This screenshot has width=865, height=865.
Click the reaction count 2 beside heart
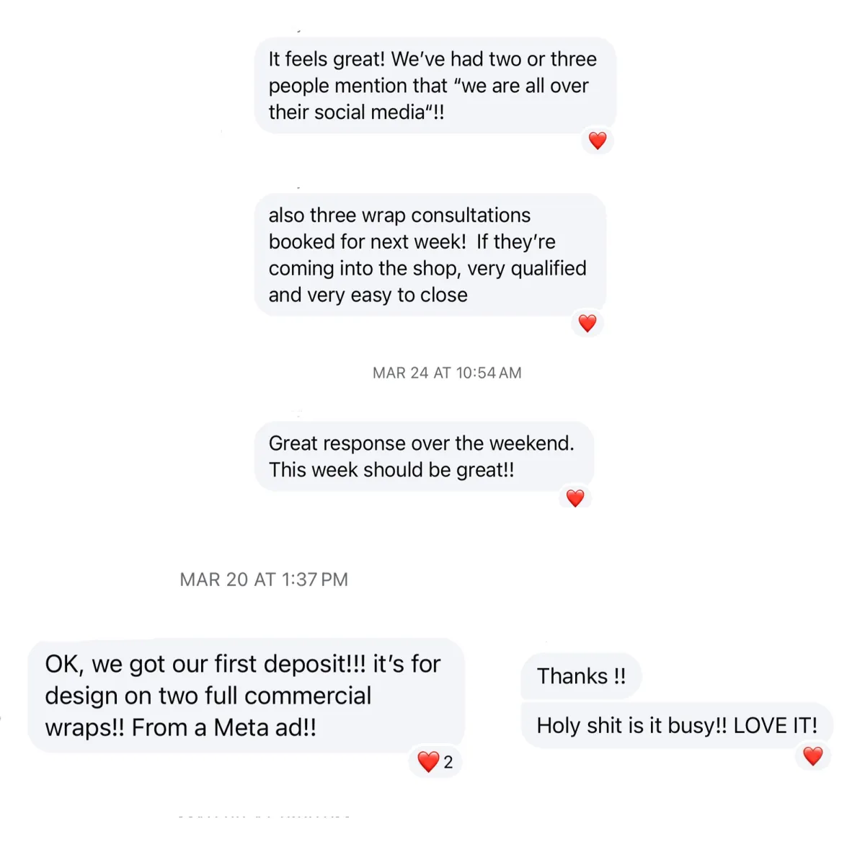pyautogui.click(x=448, y=762)
